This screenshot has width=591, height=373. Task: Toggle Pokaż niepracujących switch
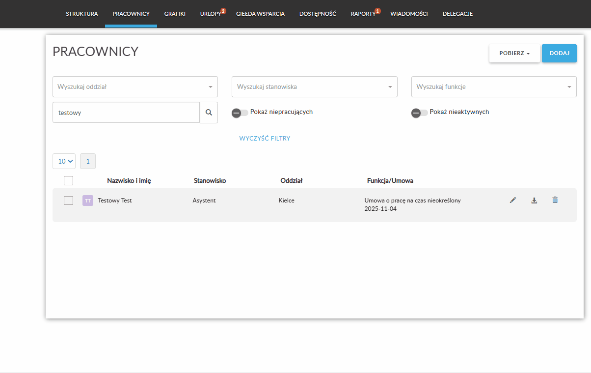240,113
